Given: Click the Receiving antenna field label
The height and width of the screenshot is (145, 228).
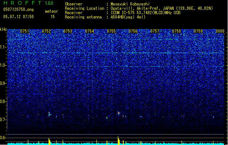Looking at the screenshot, I should click(x=83, y=17).
